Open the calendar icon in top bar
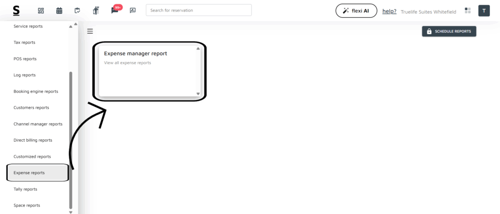 (59, 10)
